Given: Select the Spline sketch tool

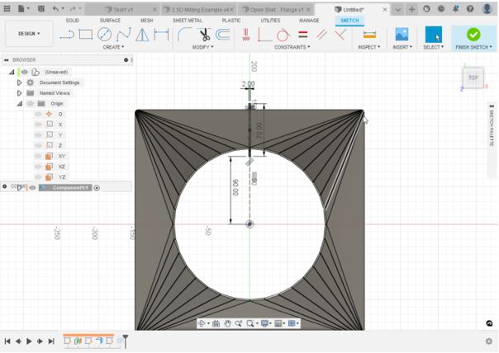Looking at the screenshot, I should (x=123, y=35).
